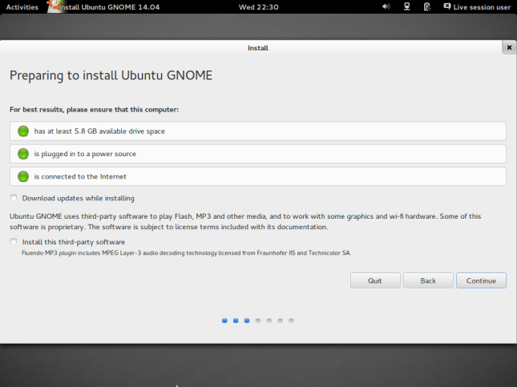Enable Download updates while installing
The height and width of the screenshot is (387, 517).
[x=14, y=198]
